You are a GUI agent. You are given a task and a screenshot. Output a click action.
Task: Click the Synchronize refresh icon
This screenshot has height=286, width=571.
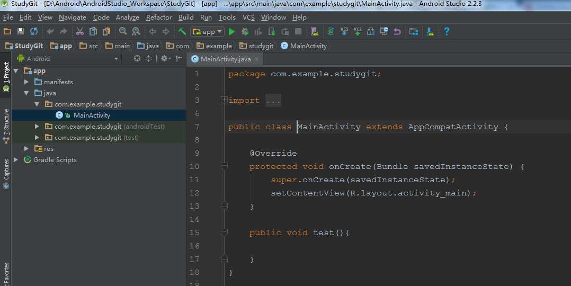(34, 32)
